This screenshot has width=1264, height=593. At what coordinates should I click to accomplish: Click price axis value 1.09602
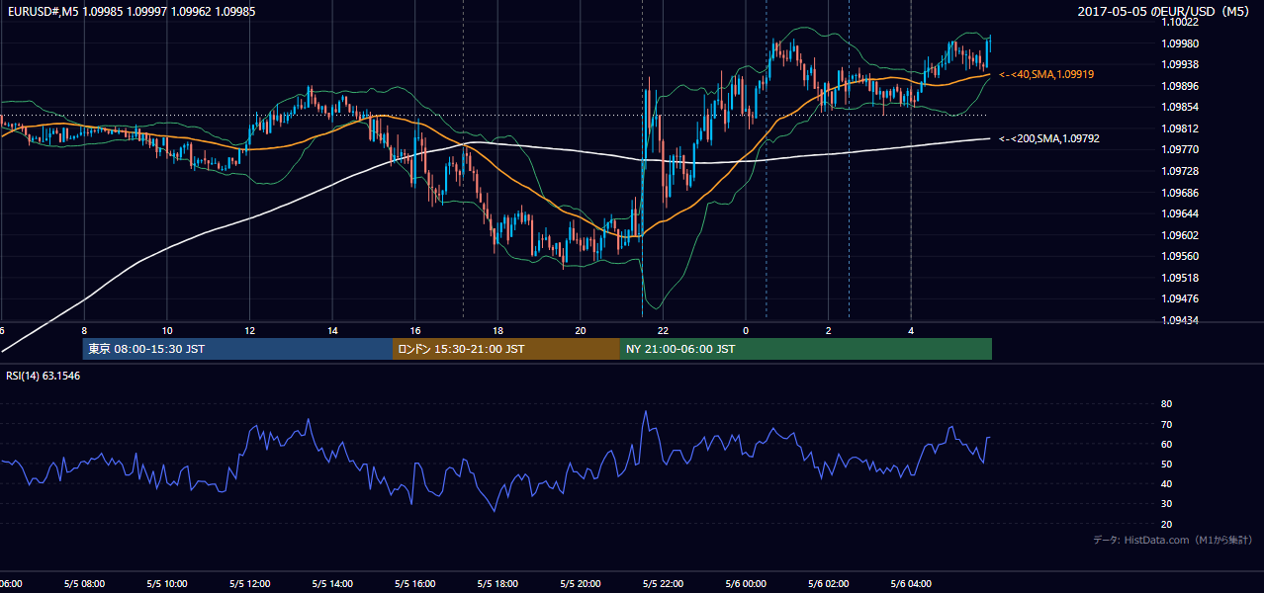[1181, 235]
